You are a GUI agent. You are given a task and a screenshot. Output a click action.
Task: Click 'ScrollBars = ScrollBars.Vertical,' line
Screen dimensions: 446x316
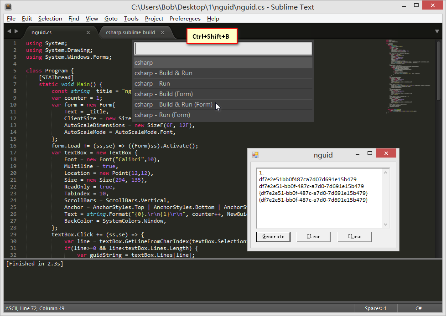(117, 200)
